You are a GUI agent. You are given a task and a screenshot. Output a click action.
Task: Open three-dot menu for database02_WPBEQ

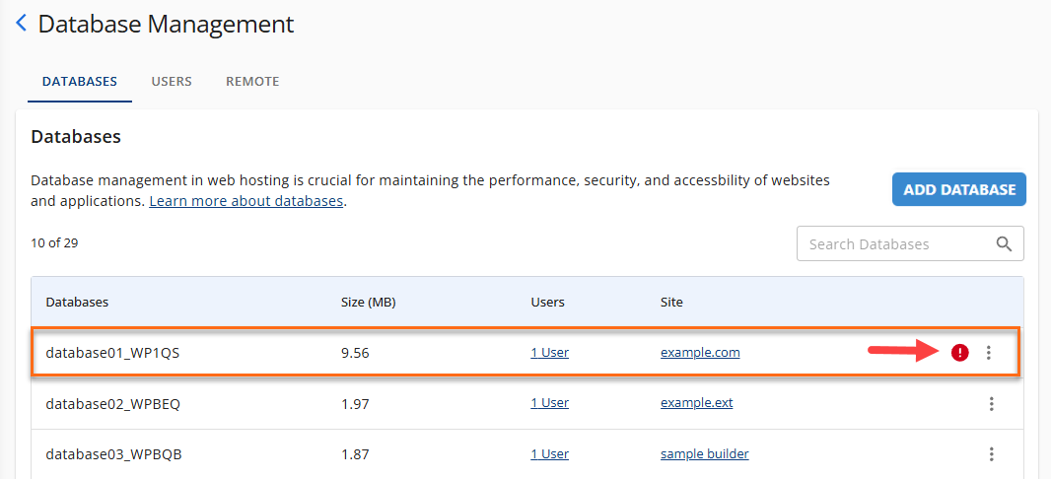[x=992, y=403]
